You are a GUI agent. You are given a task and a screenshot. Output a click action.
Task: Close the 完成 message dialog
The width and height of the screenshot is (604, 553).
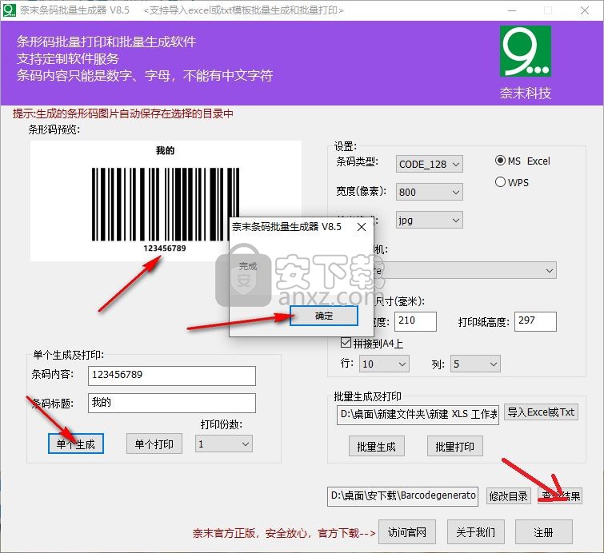[x=362, y=227]
